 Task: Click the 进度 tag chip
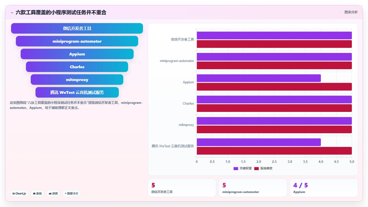tap(53, 193)
